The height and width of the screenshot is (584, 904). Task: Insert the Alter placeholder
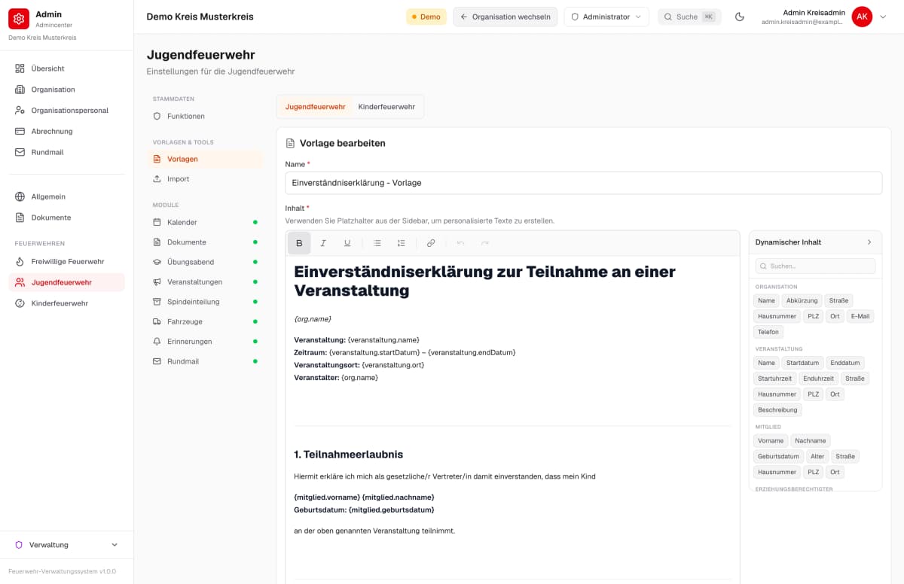pyautogui.click(x=817, y=457)
